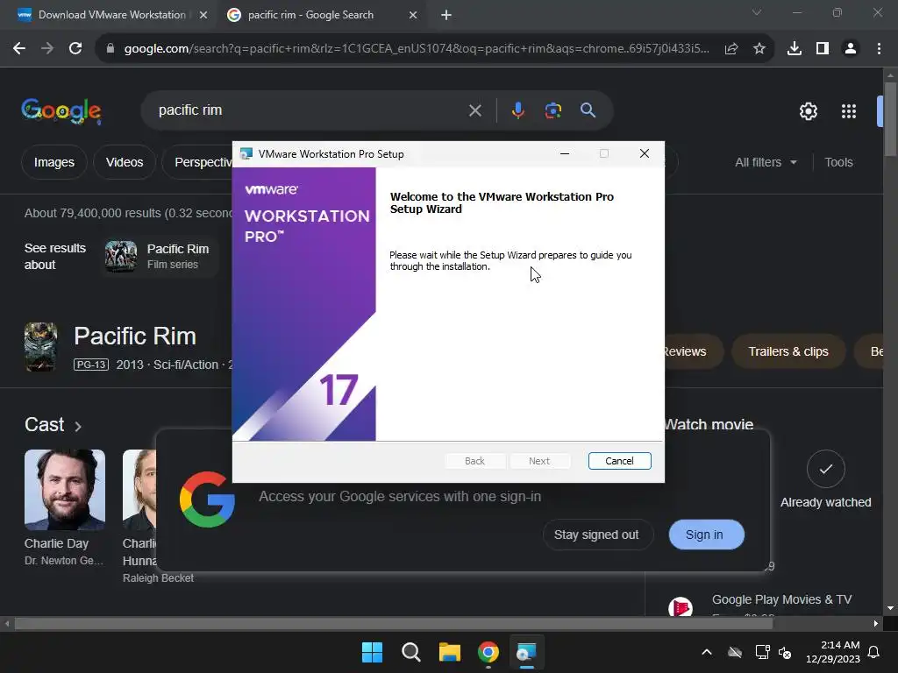Click the vertical scrollbar thumb
Screen dimensions: 898x673
[889, 119]
